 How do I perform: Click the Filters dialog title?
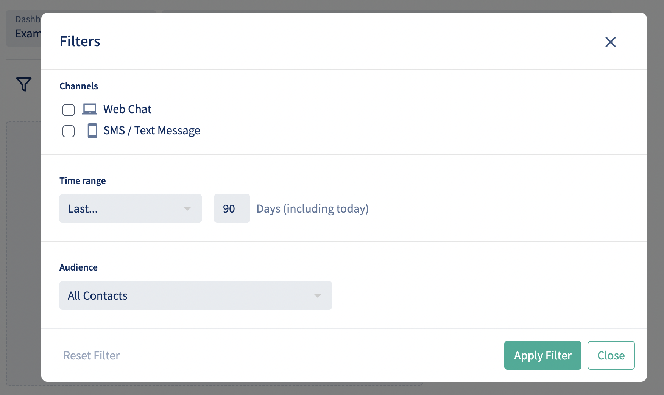click(80, 41)
